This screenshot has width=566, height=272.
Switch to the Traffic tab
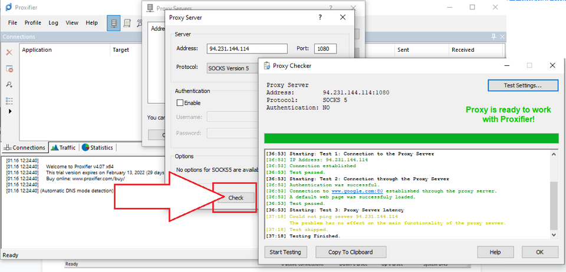[x=64, y=147]
